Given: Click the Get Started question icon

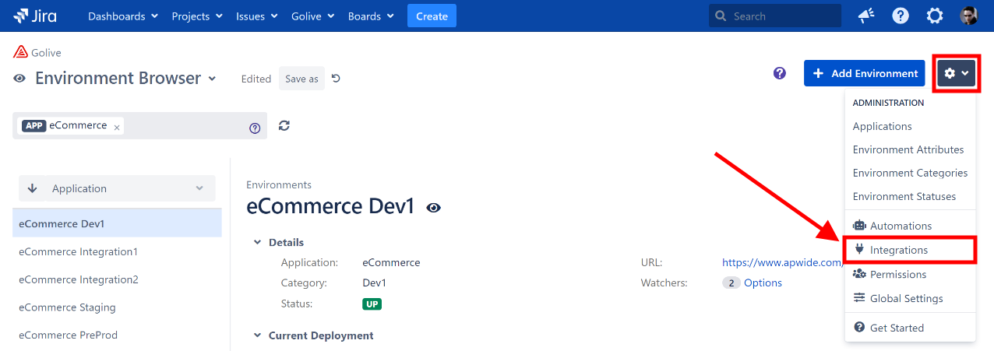Looking at the screenshot, I should pyautogui.click(x=859, y=328).
